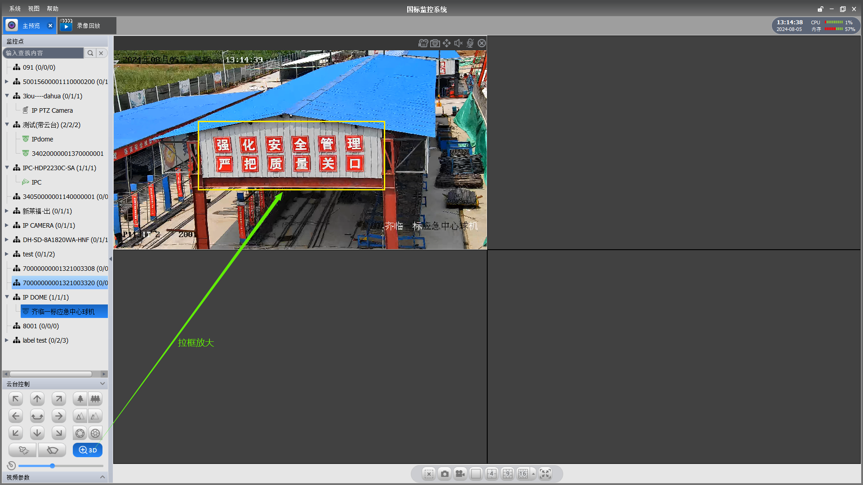Enter fullscreen via bottom toolbar icon

click(x=545, y=474)
